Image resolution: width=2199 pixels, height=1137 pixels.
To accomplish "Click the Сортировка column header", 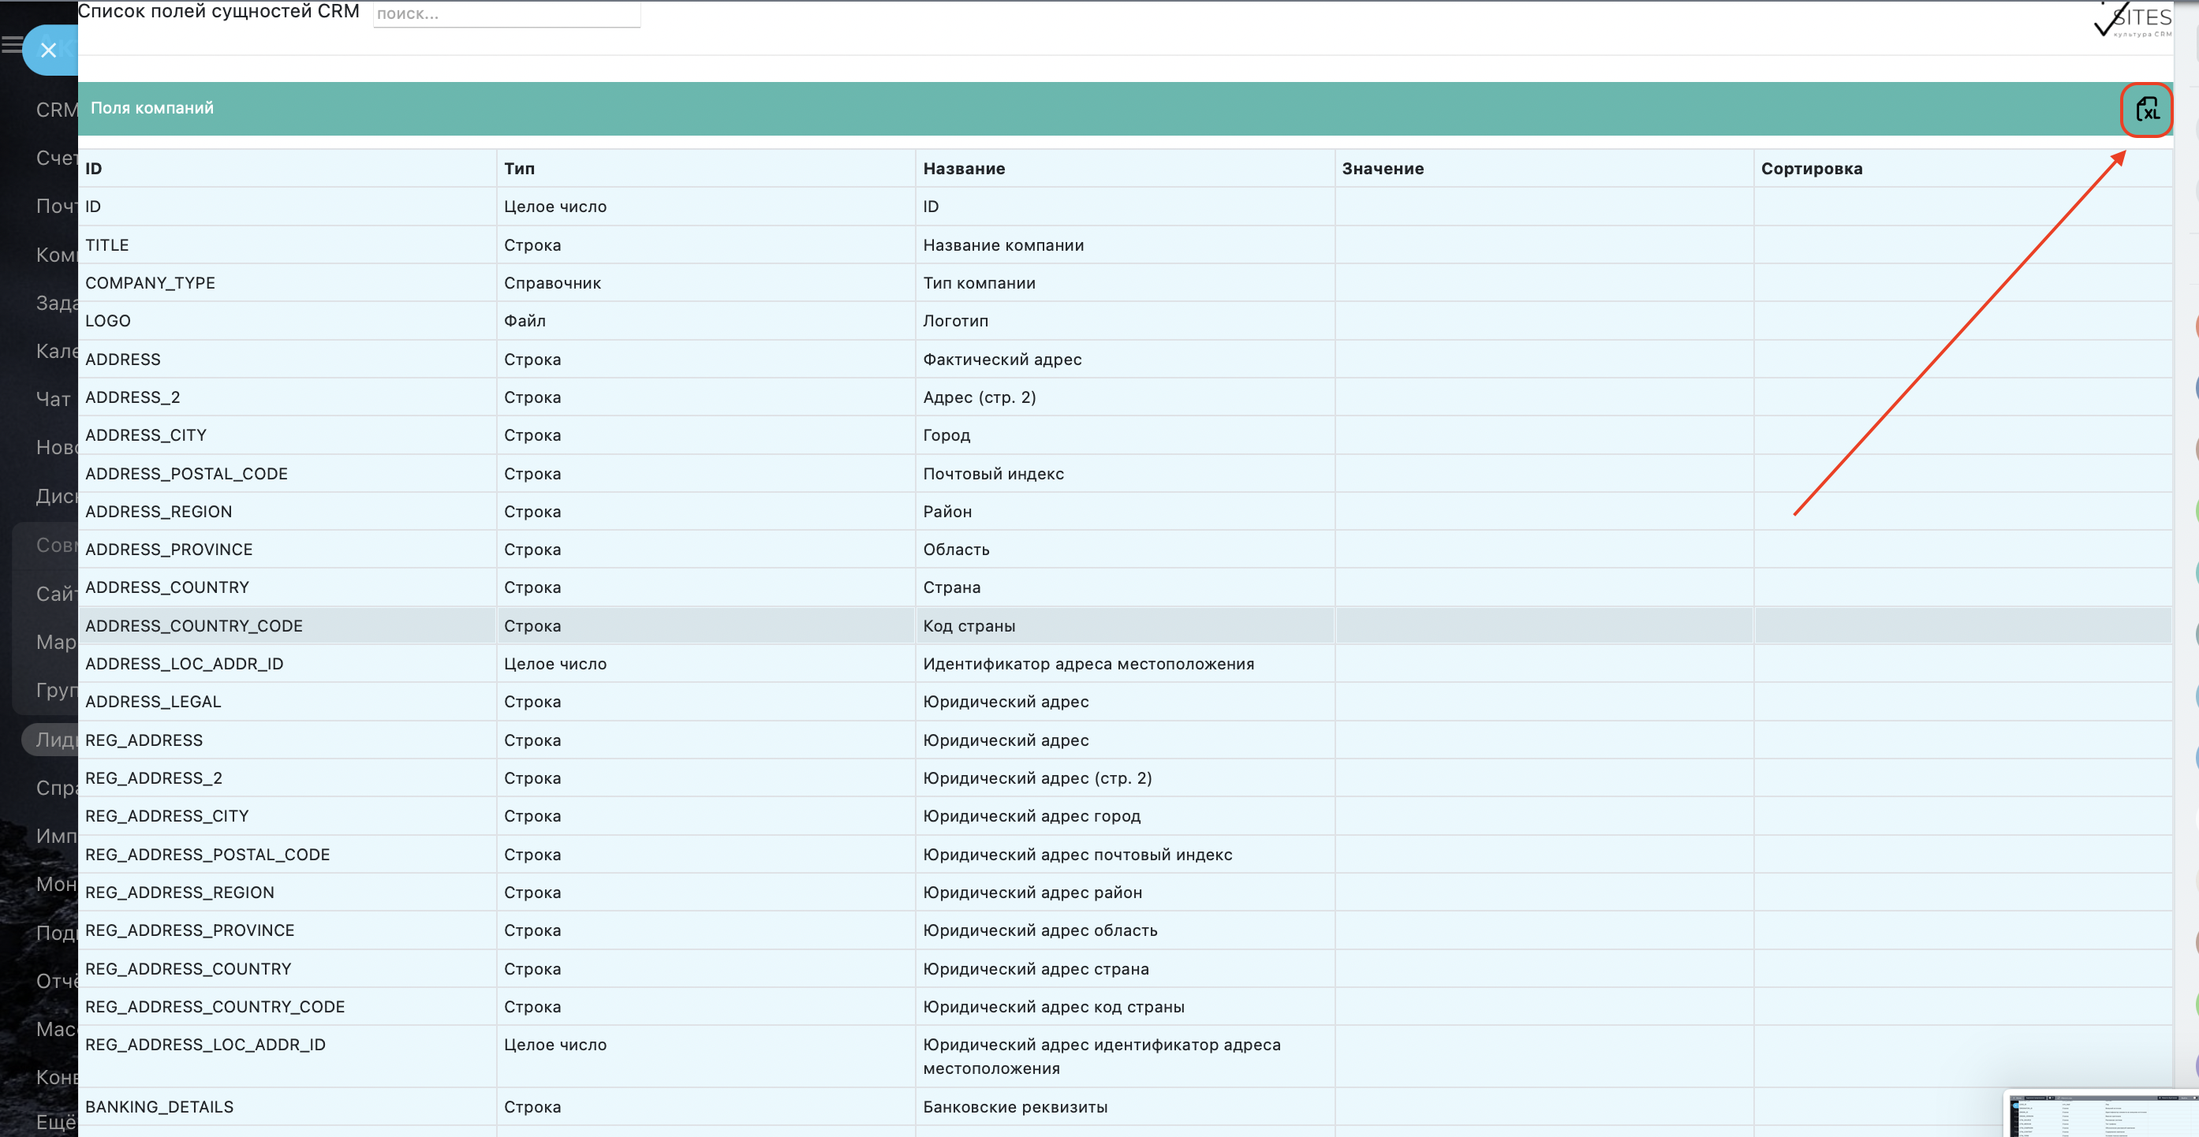I will click(x=1812, y=169).
